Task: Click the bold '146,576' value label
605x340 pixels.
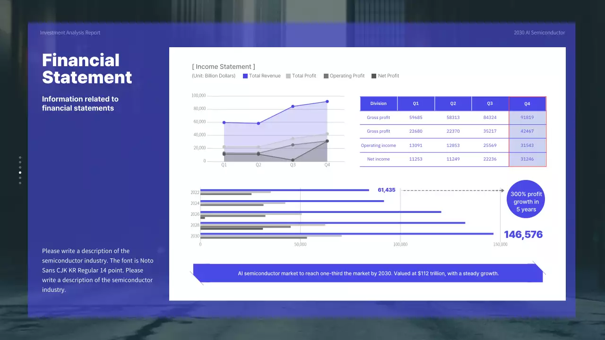Action: (x=523, y=234)
